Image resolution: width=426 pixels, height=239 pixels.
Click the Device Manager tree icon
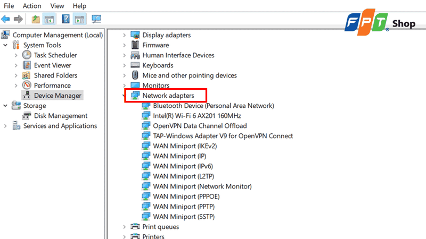(27, 96)
